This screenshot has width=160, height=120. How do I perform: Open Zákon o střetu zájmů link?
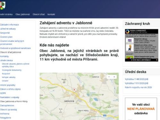pyautogui.click(x=10, y=89)
